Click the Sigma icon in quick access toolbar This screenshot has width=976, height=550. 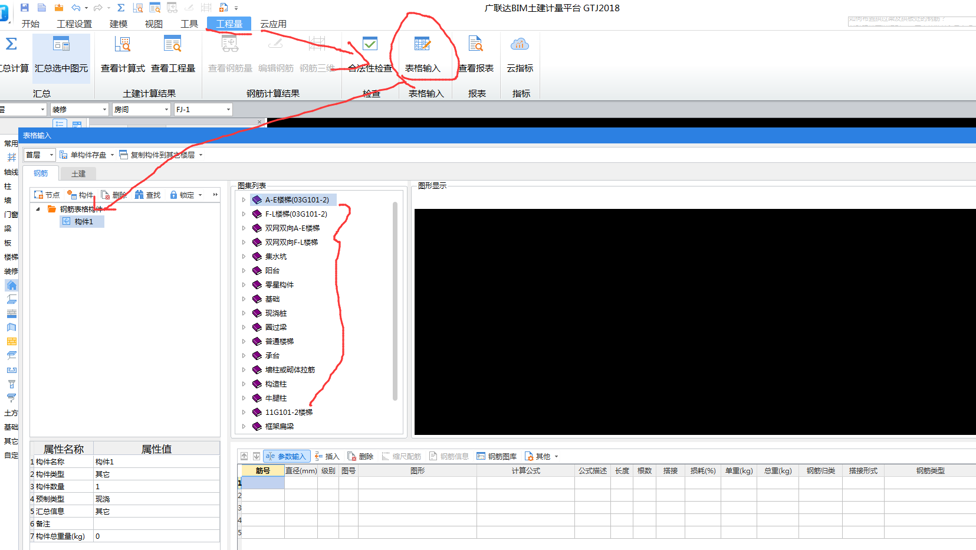click(121, 8)
